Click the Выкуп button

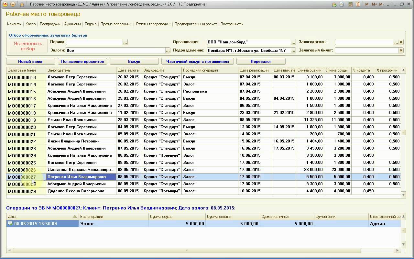tap(134, 62)
